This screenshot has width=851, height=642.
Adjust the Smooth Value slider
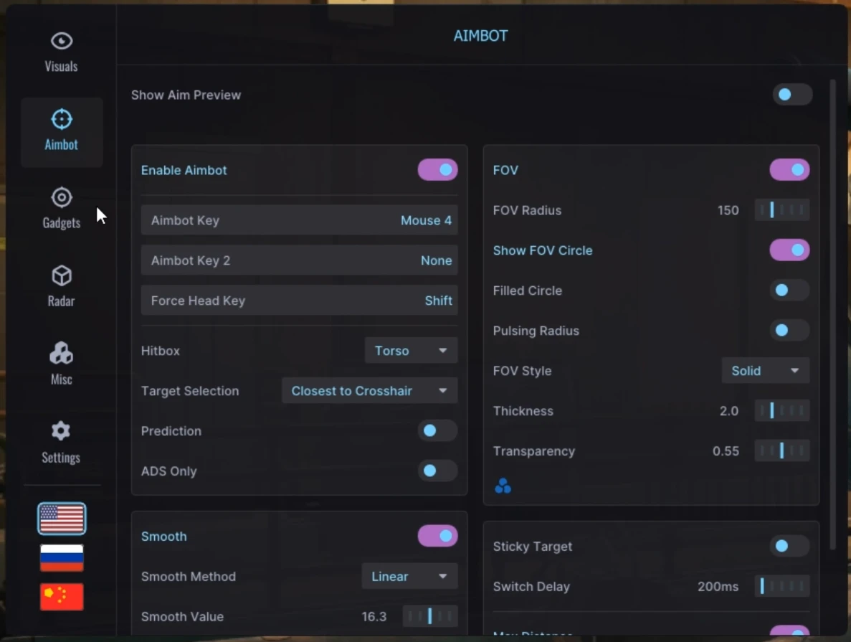(x=430, y=616)
